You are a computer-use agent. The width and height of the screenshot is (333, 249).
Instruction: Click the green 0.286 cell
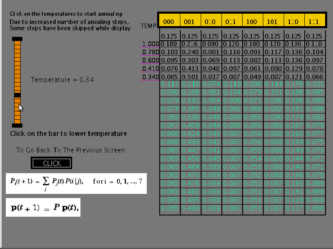(x=190, y=92)
